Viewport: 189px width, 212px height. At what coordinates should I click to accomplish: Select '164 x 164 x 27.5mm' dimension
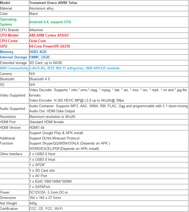tap(45, 198)
